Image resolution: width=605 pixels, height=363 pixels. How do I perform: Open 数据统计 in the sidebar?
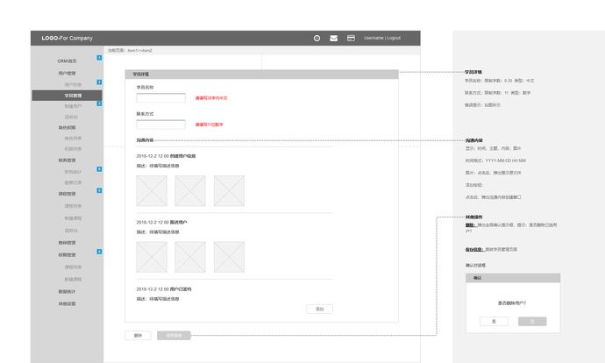68,291
